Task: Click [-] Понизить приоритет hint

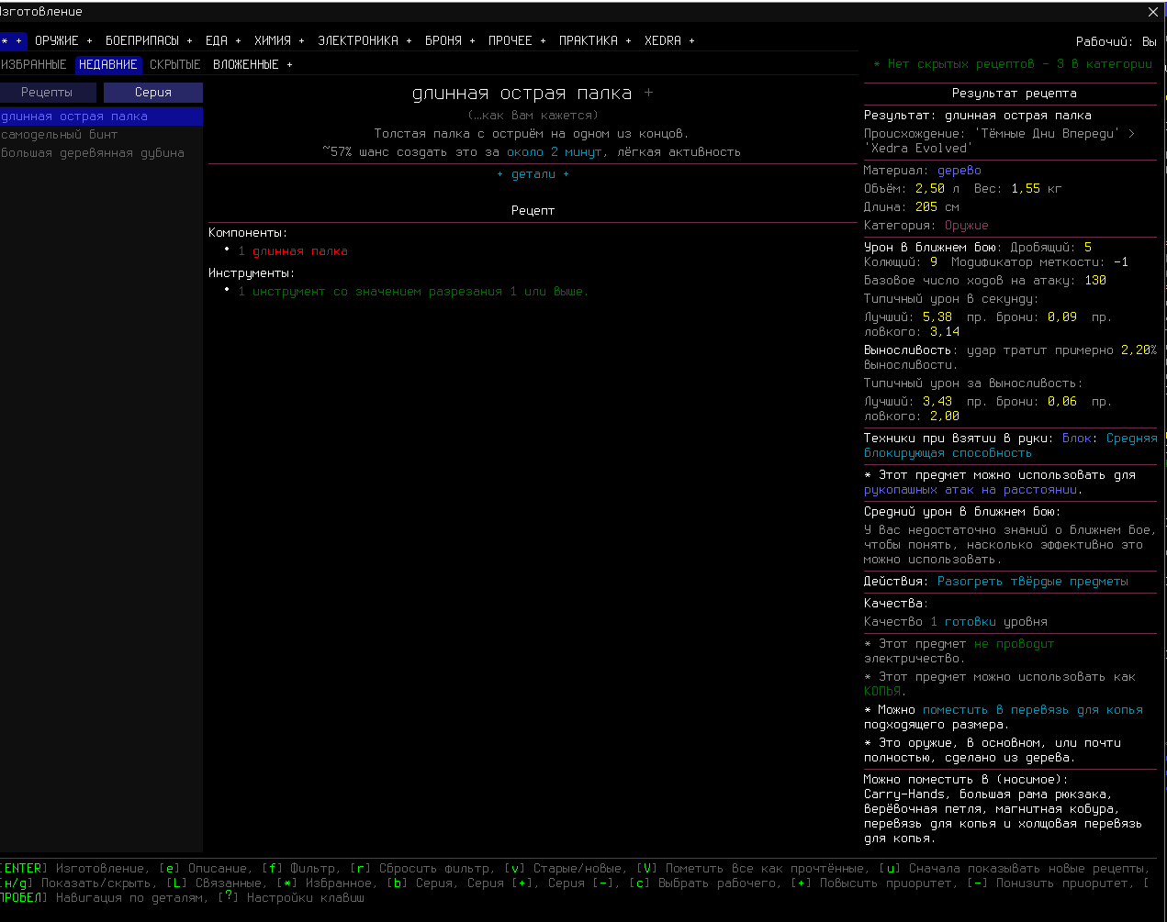Action: pos(1049,883)
